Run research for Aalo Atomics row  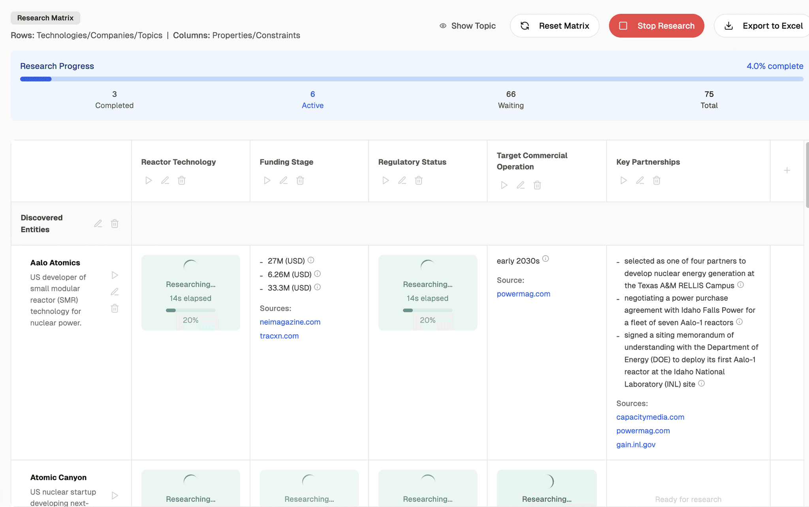click(x=115, y=275)
